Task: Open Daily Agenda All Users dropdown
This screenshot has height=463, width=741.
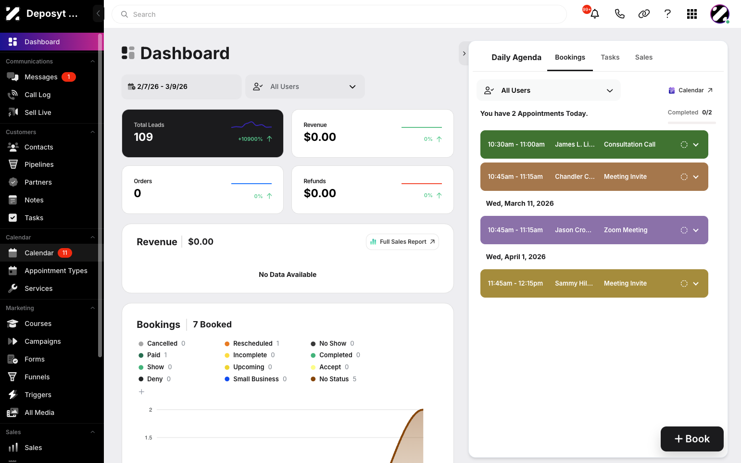Action: tap(549, 90)
